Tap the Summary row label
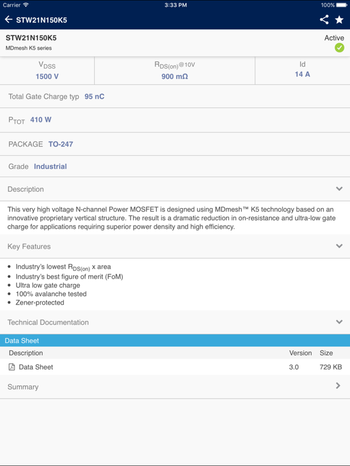 tap(23, 387)
